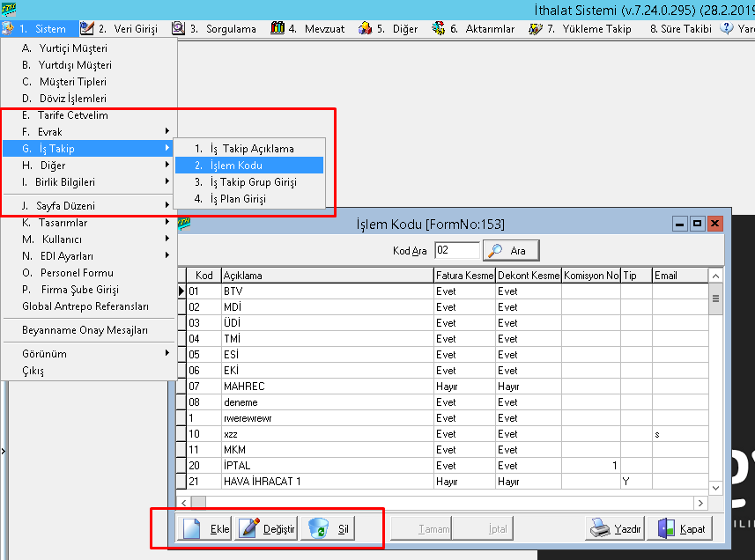Open the 1. Sistem menu

click(x=40, y=29)
